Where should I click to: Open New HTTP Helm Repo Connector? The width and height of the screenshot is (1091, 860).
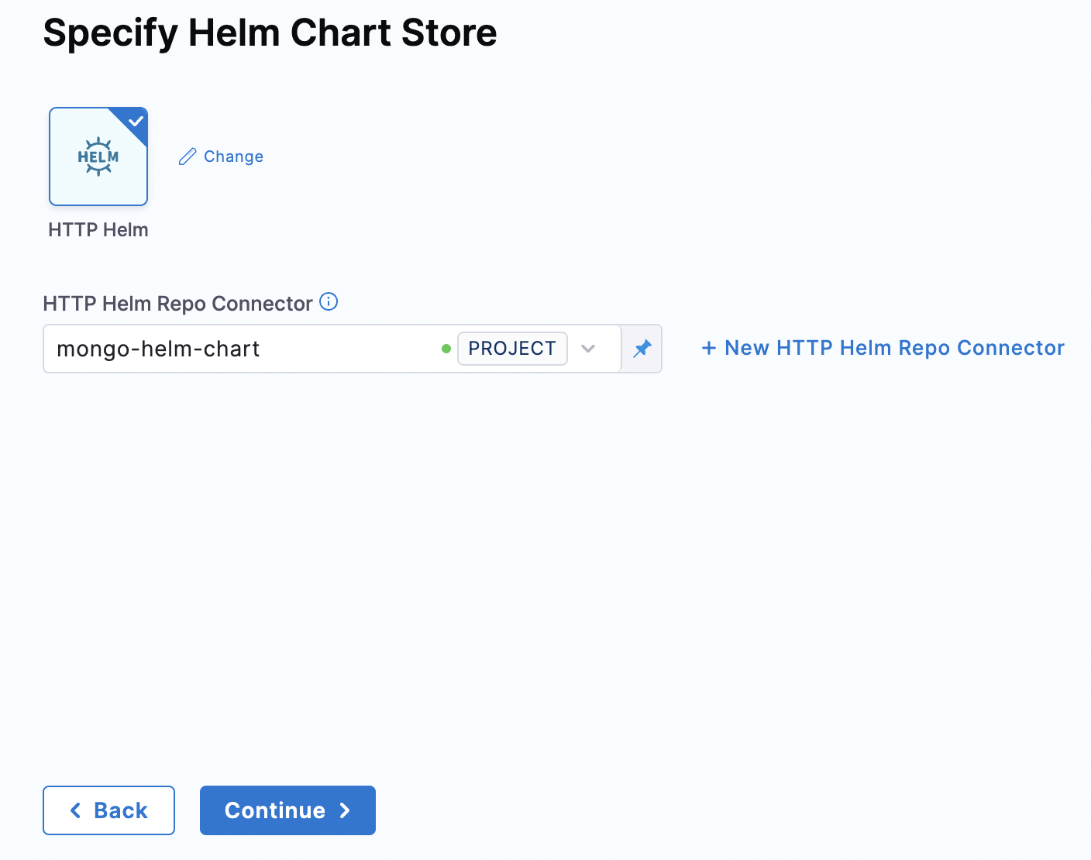(883, 348)
